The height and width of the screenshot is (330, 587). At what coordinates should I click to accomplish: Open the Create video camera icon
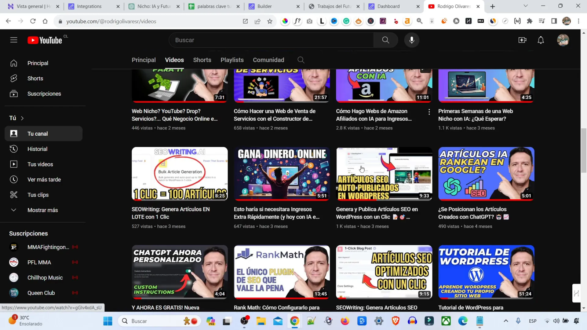(x=522, y=40)
